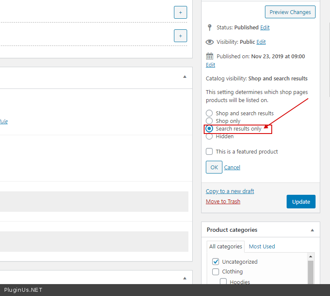The width and height of the screenshot is (330, 296).
Task: Click the upper plus icon button
Action: tap(180, 13)
